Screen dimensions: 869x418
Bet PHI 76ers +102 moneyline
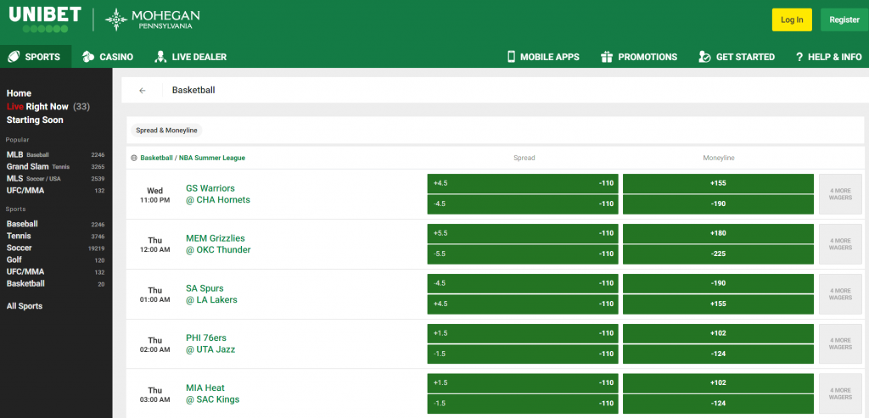[718, 333]
